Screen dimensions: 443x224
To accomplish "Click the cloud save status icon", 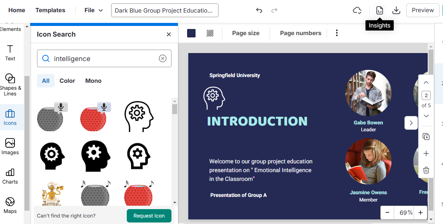I will (x=357, y=10).
